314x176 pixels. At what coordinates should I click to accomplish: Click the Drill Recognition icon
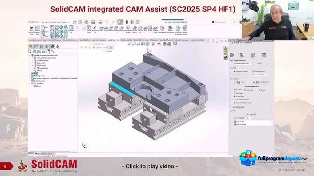coord(162,28)
